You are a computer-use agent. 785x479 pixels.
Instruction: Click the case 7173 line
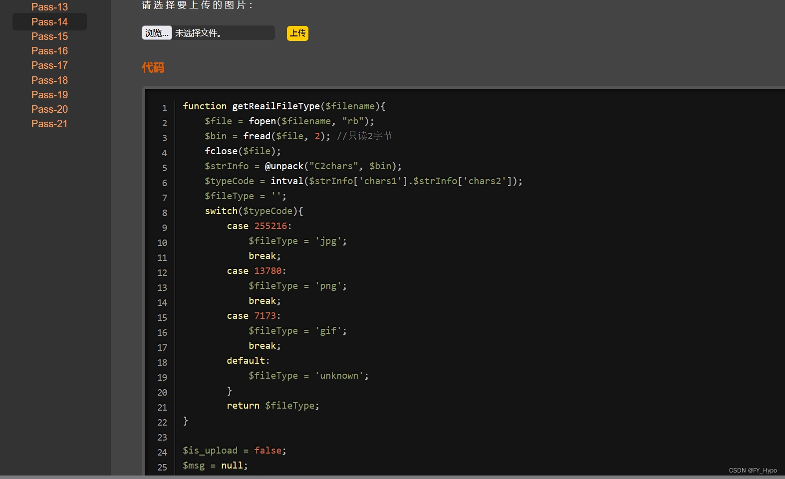point(254,316)
